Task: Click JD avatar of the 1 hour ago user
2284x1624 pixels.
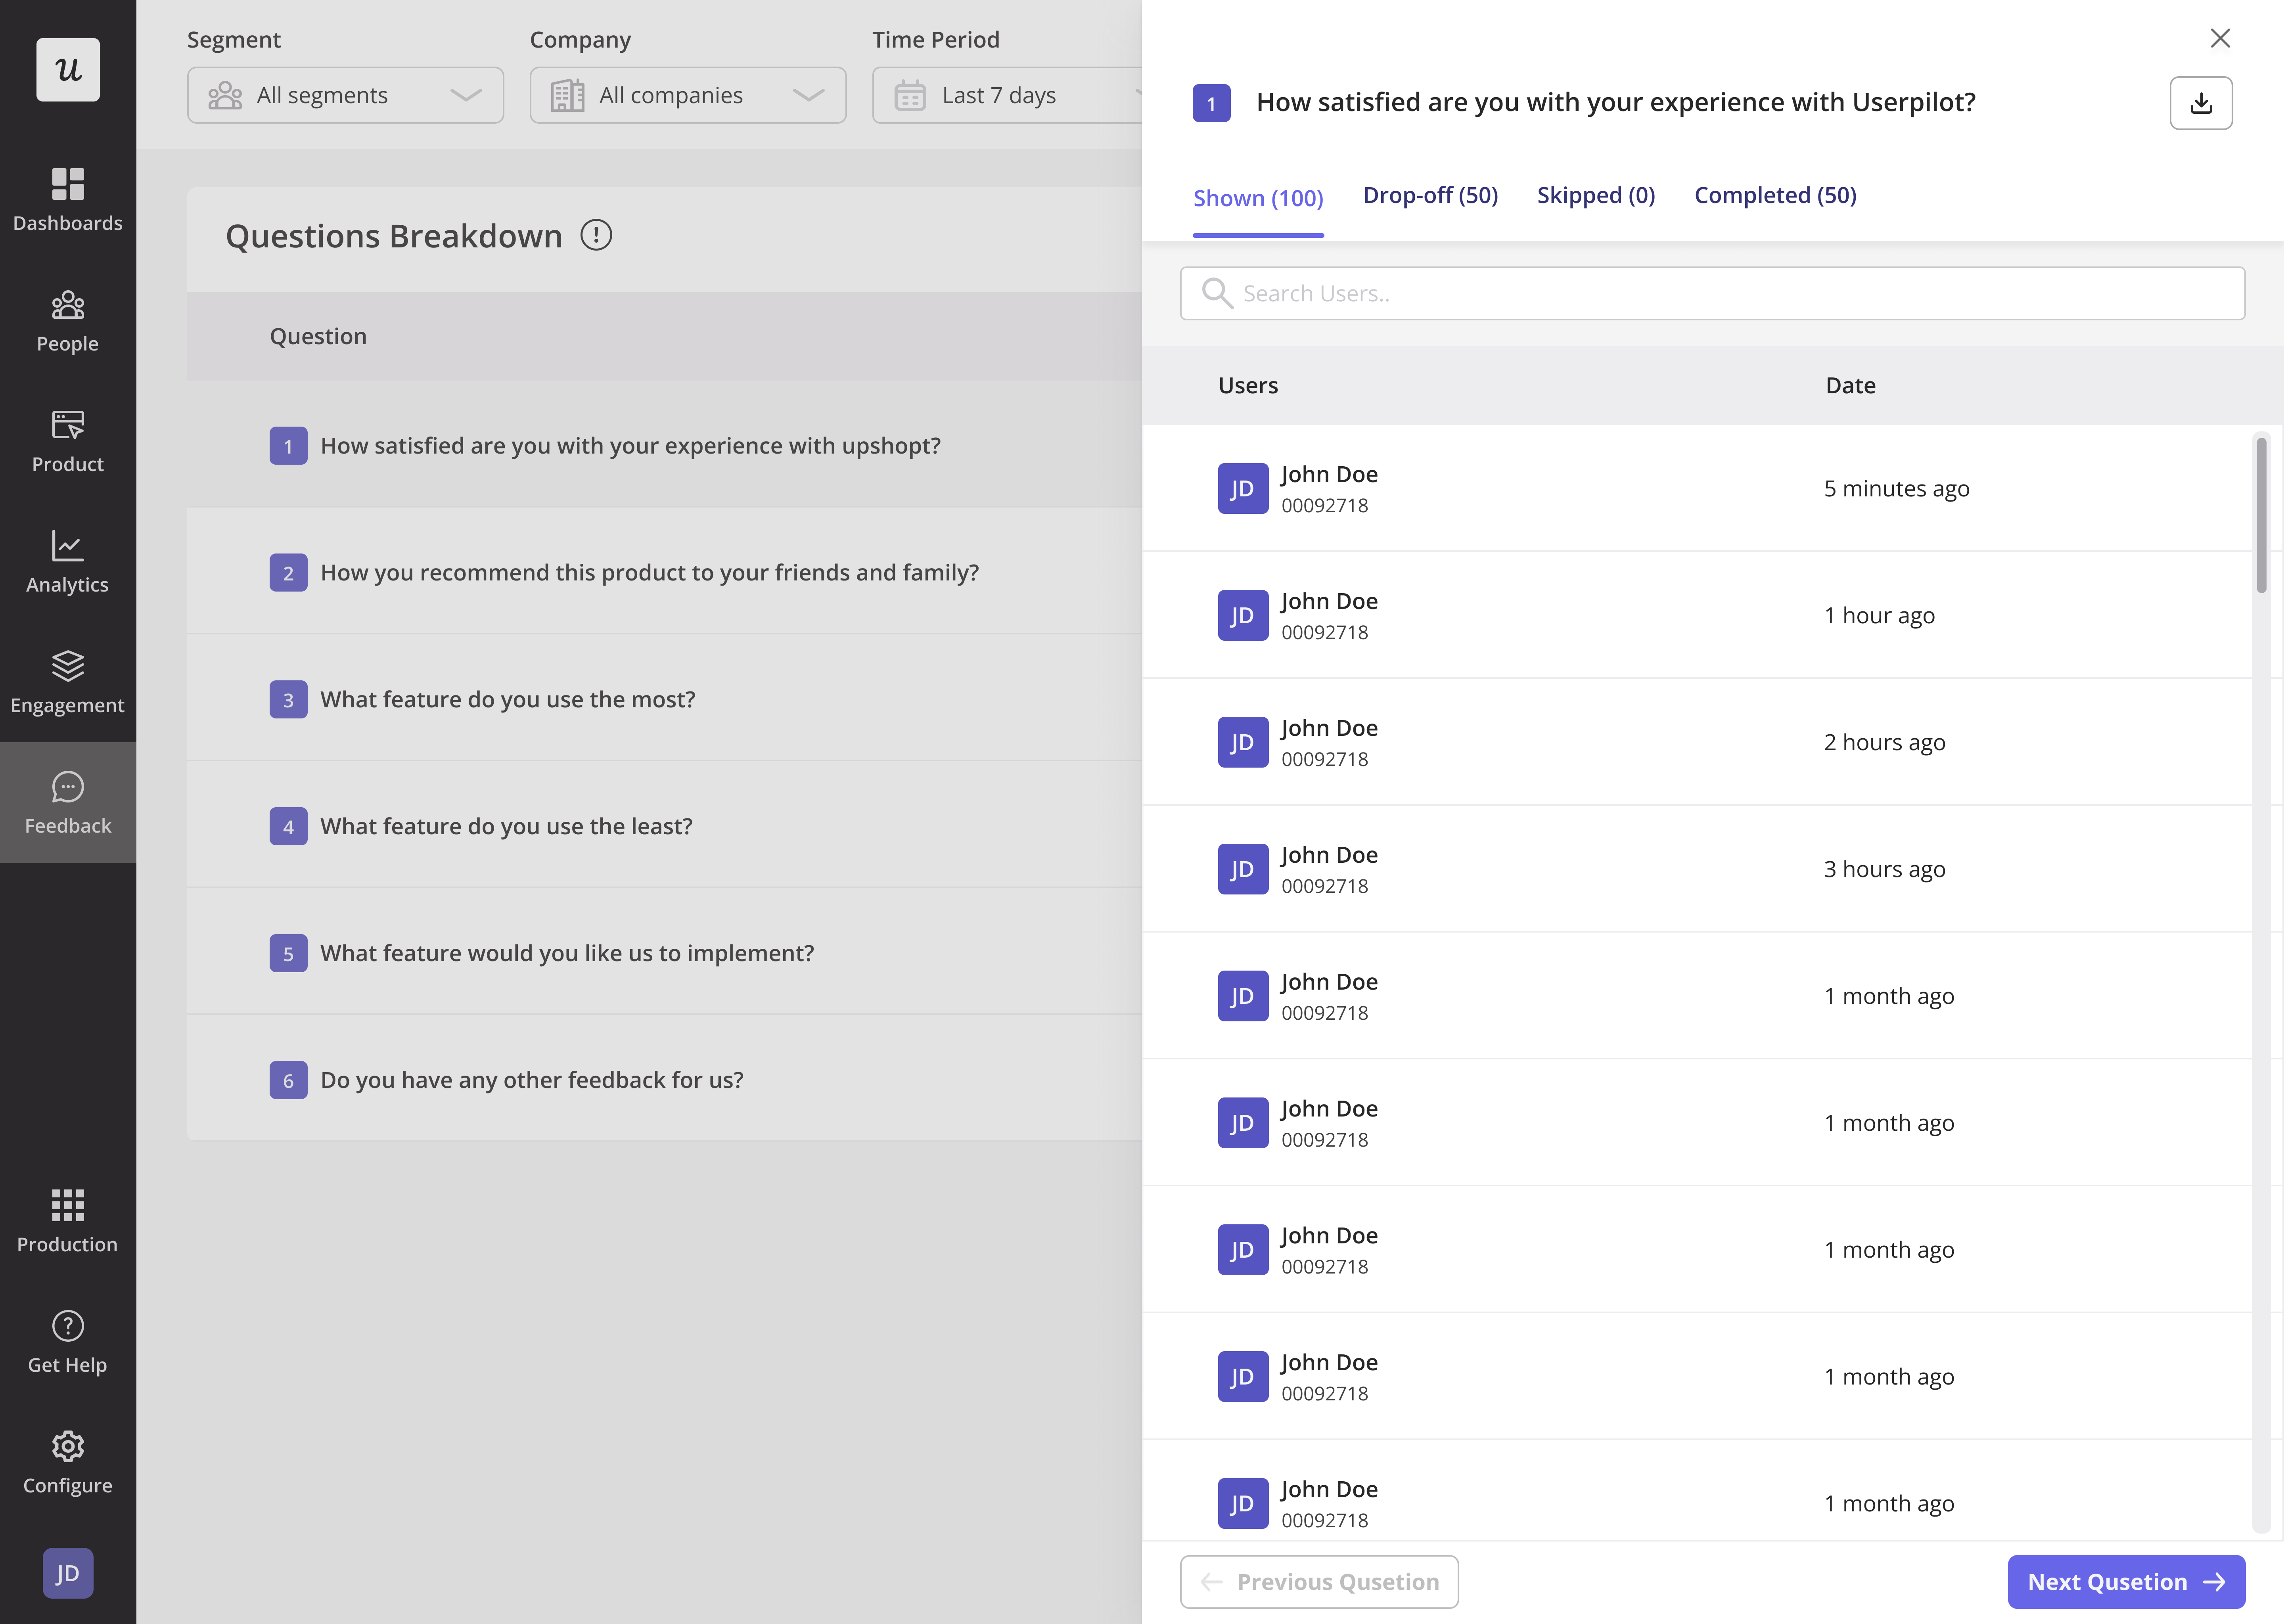Action: pos(1243,615)
